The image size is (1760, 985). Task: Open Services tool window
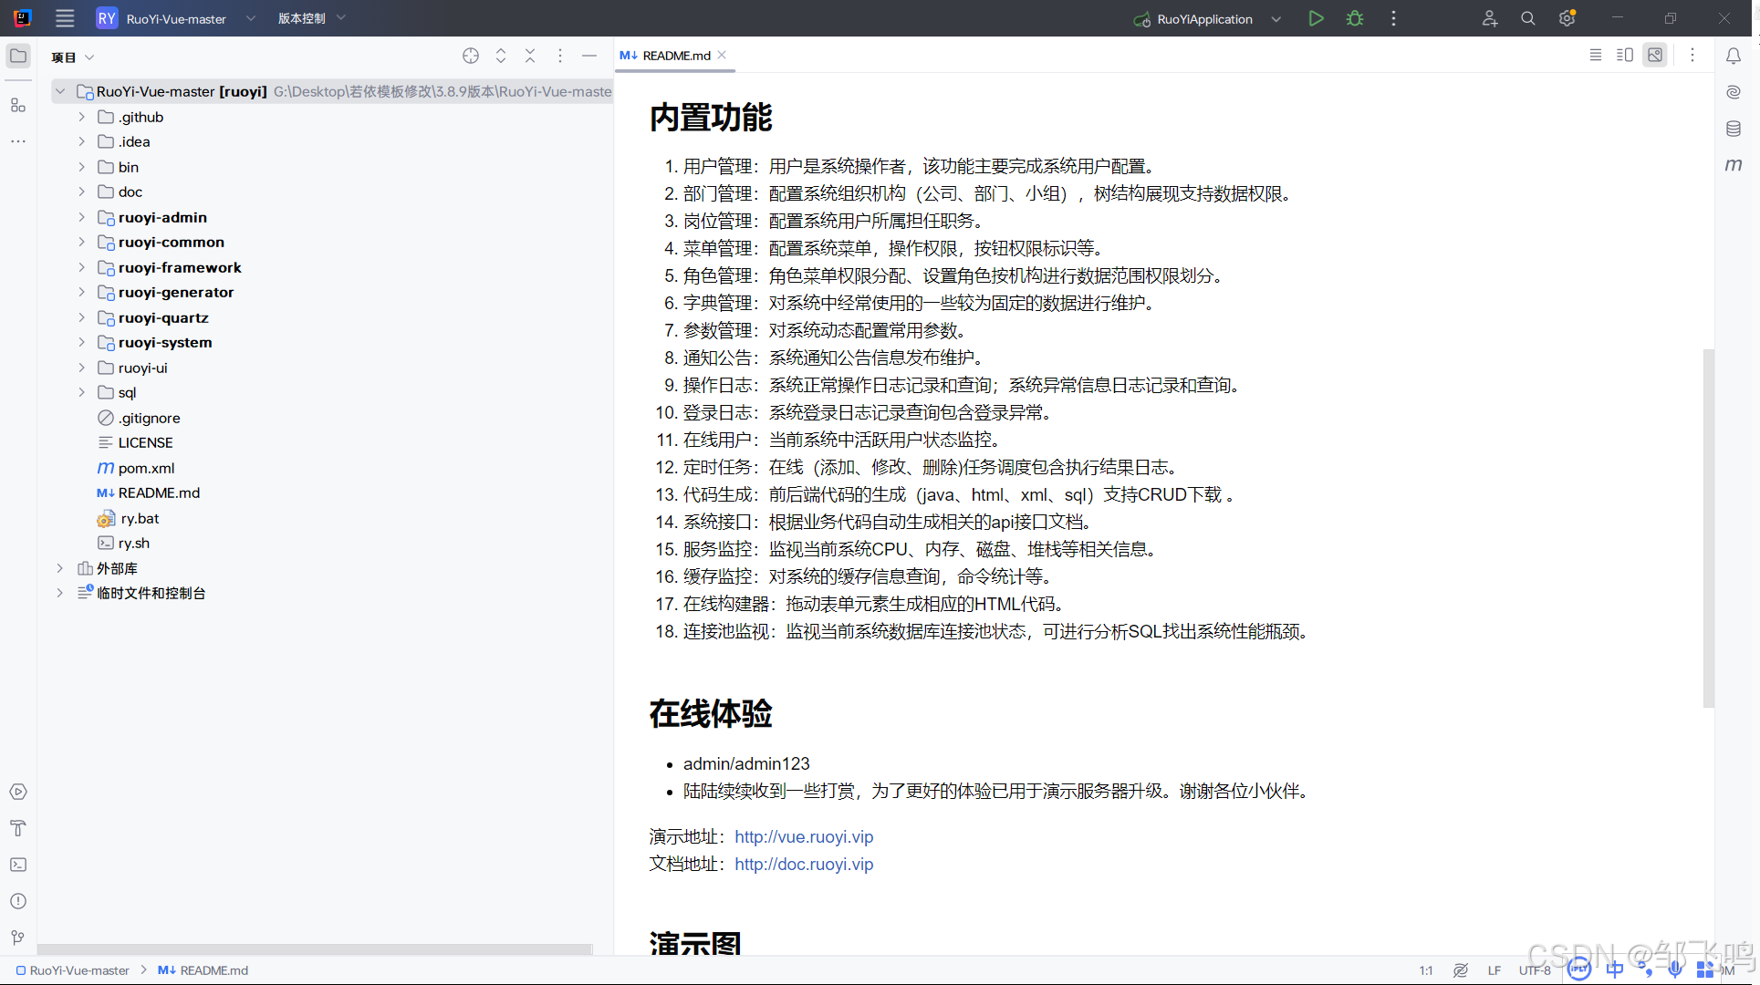pos(18,792)
